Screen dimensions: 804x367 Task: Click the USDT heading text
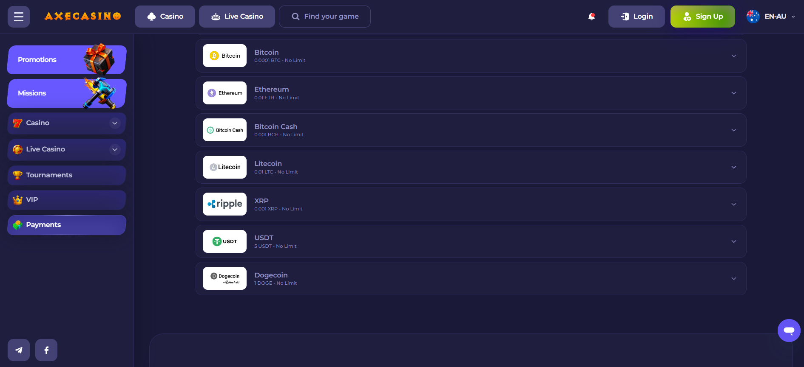264,238
